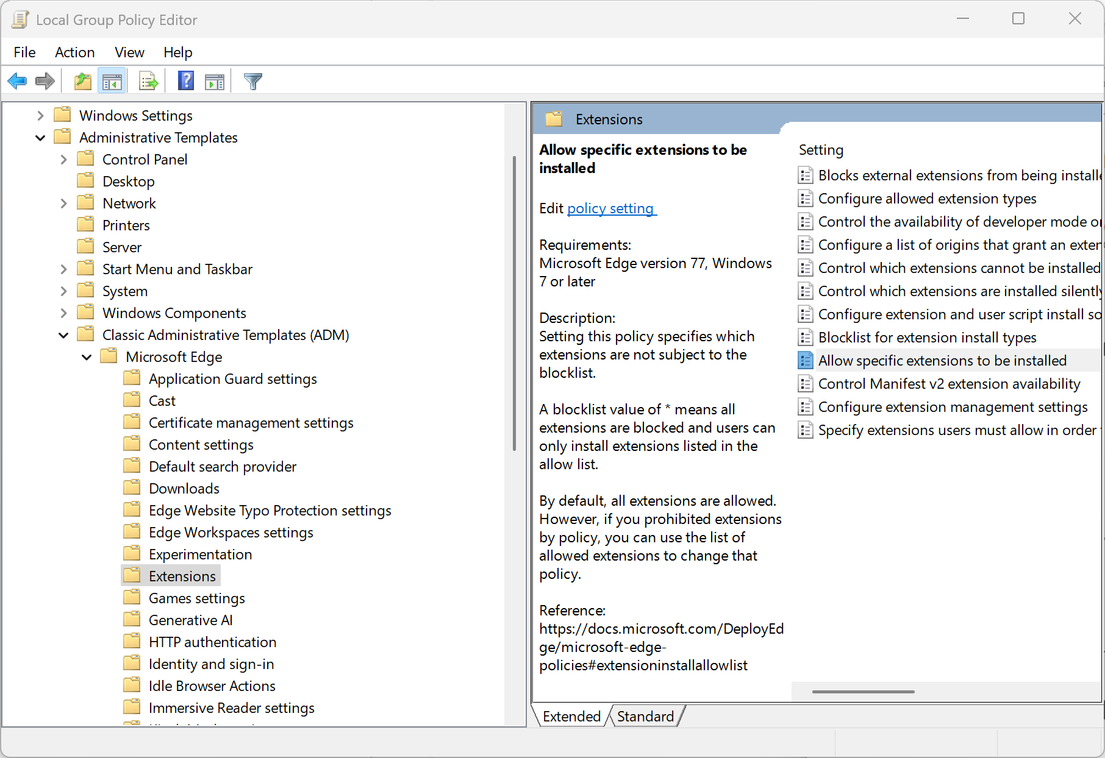Click the Up one level folder icon
Image resolution: width=1105 pixels, height=758 pixels.
[x=82, y=81]
